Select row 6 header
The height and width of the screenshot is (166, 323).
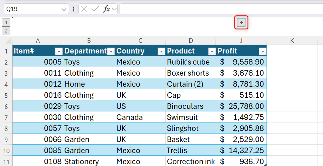(x=6, y=106)
